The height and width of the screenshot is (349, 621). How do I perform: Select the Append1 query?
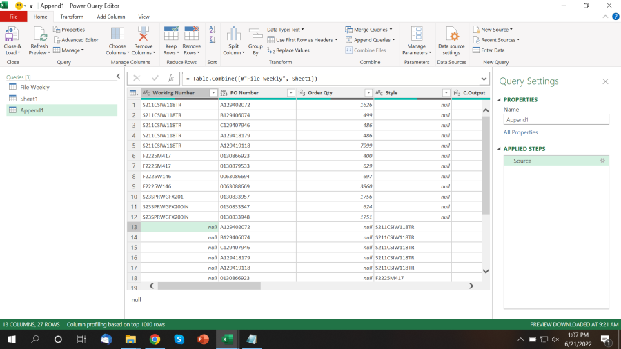(x=62, y=110)
